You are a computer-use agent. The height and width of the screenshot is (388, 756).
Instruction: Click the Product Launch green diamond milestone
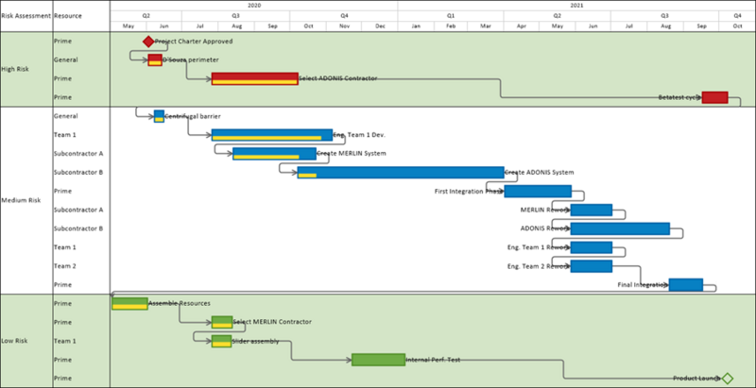[728, 379]
